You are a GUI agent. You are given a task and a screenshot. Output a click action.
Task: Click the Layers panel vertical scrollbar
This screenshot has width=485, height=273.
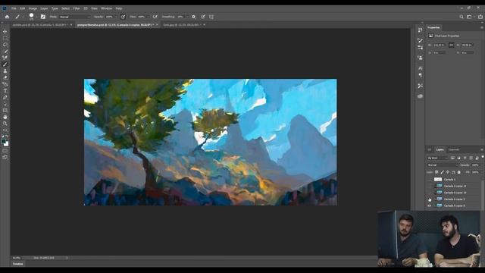(483, 193)
